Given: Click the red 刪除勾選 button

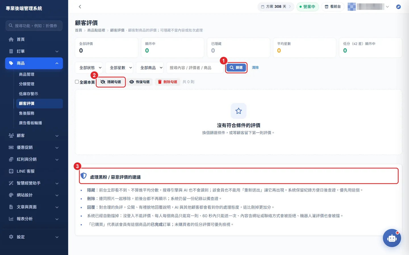Looking at the screenshot, I should point(168,82).
